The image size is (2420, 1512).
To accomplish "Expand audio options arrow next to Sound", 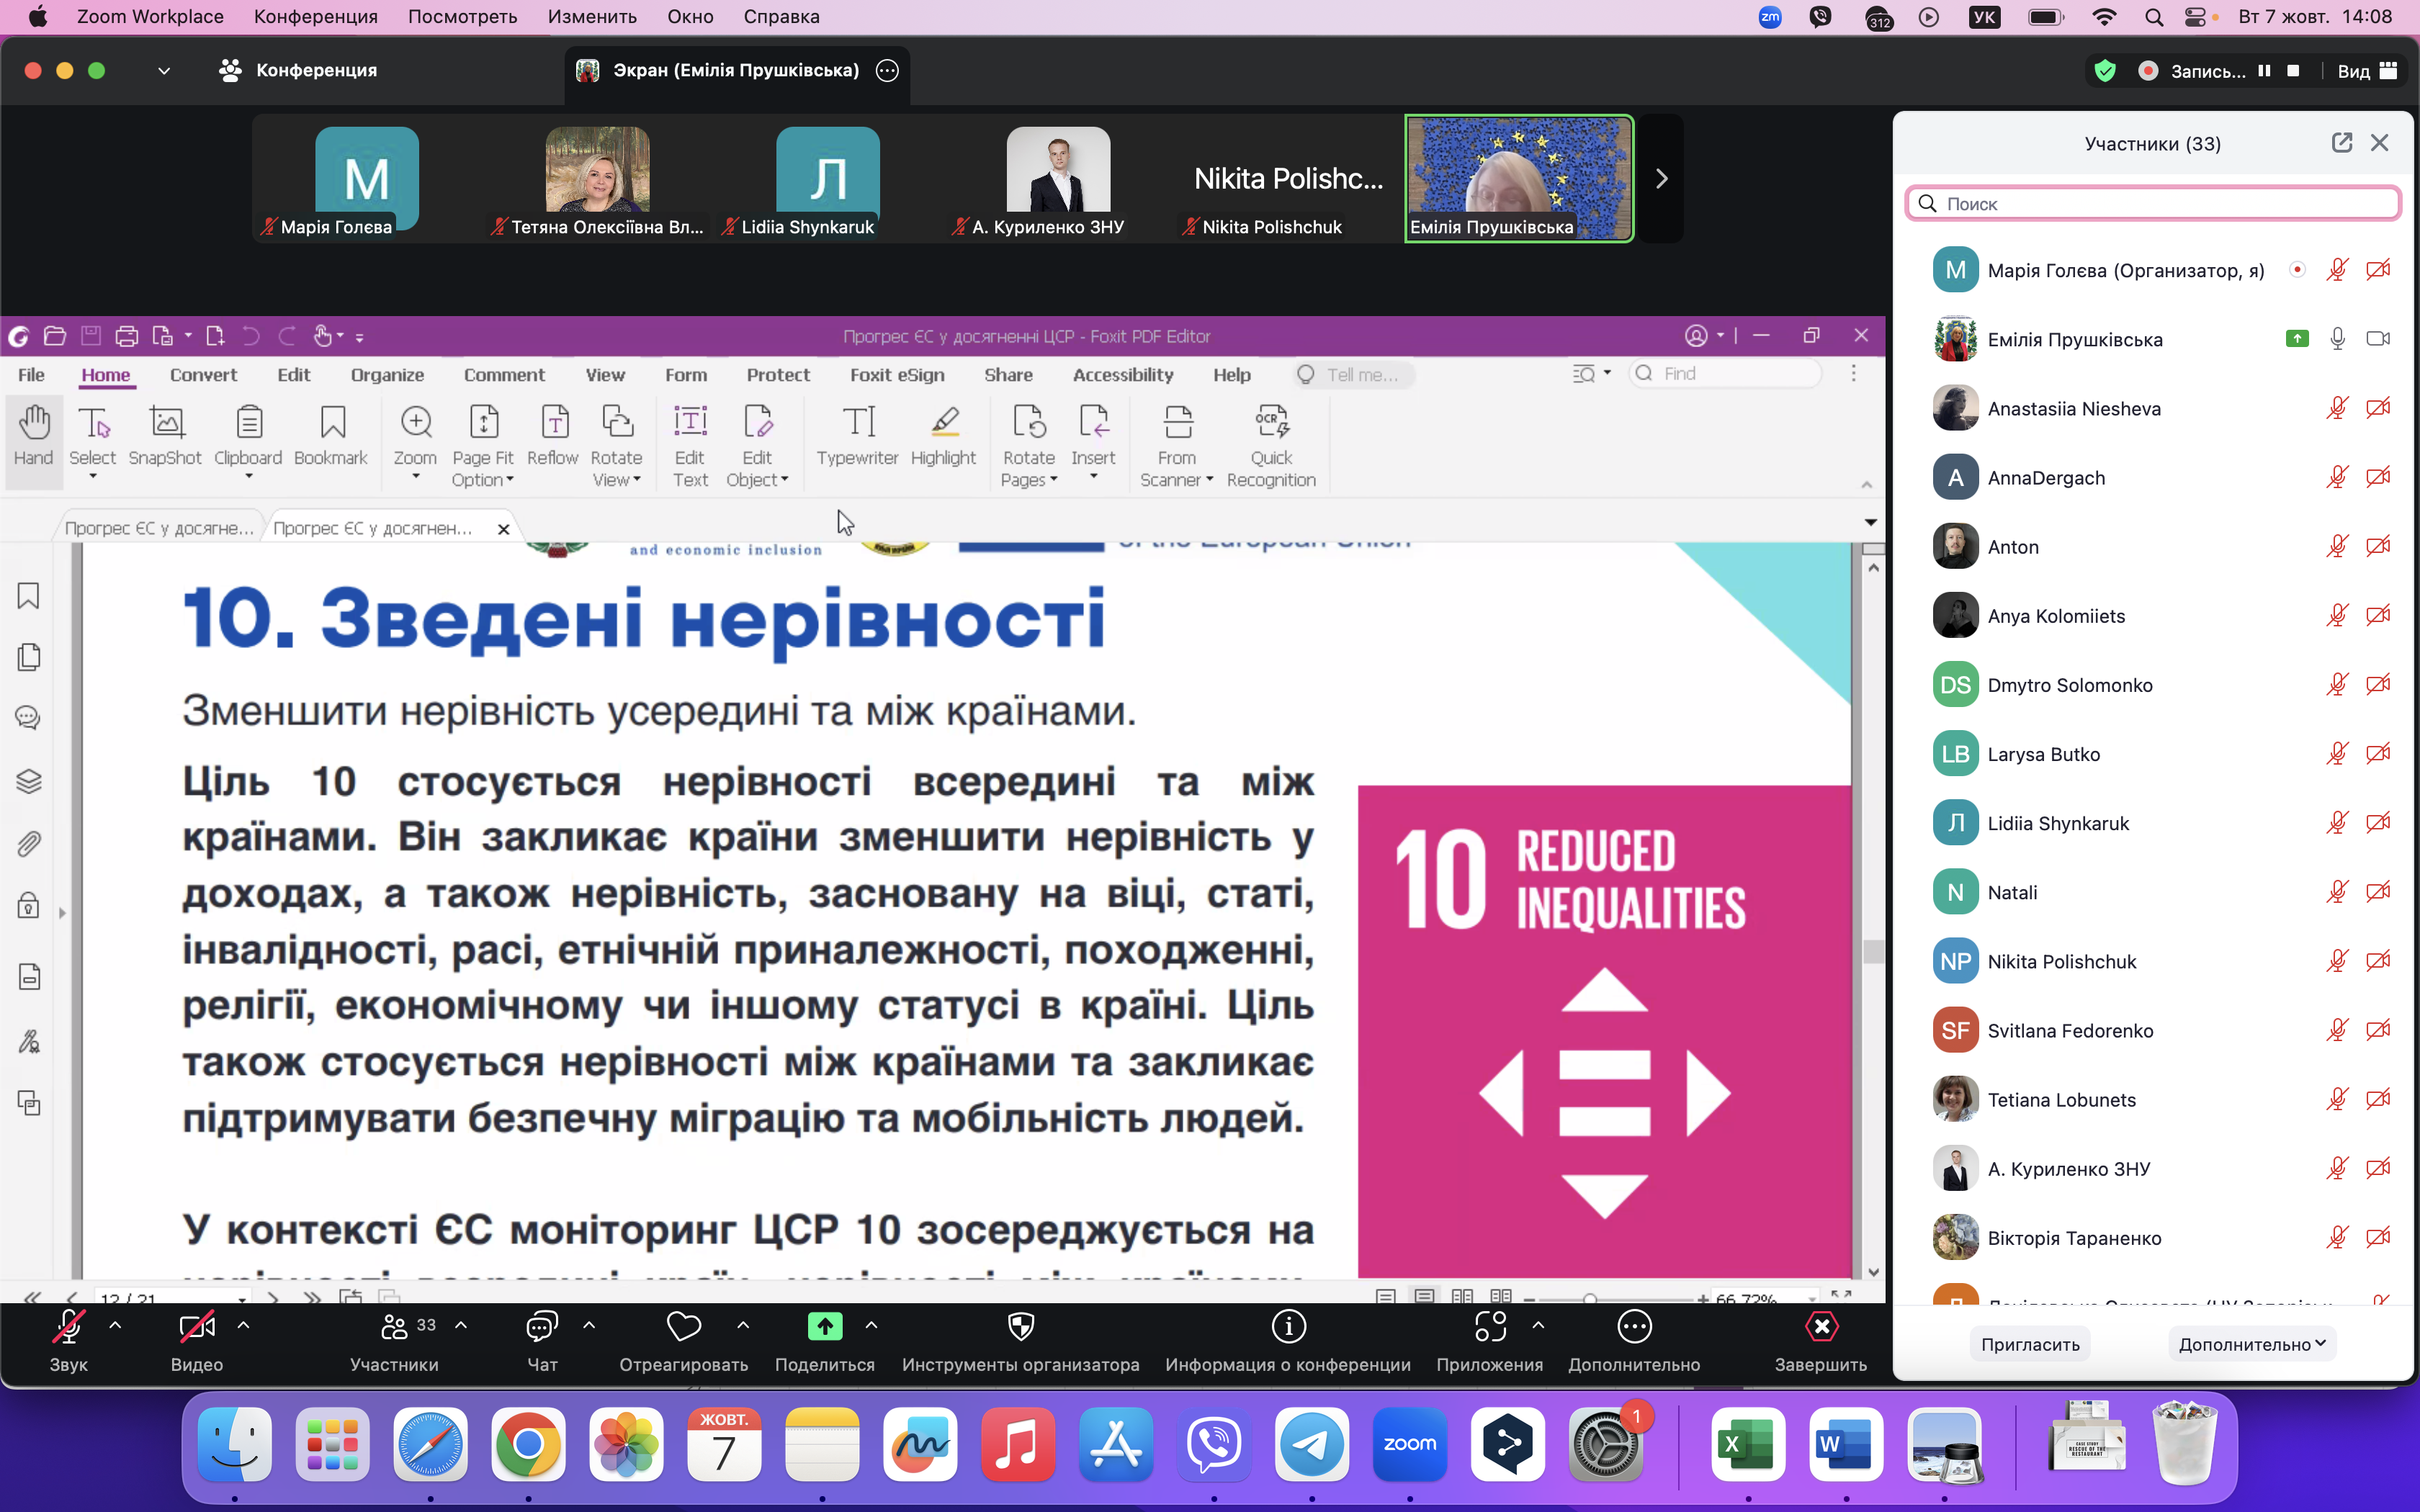I will [115, 1325].
